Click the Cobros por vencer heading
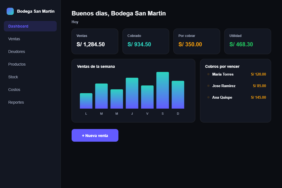This screenshot has height=188, width=282. pyautogui.click(x=222, y=66)
